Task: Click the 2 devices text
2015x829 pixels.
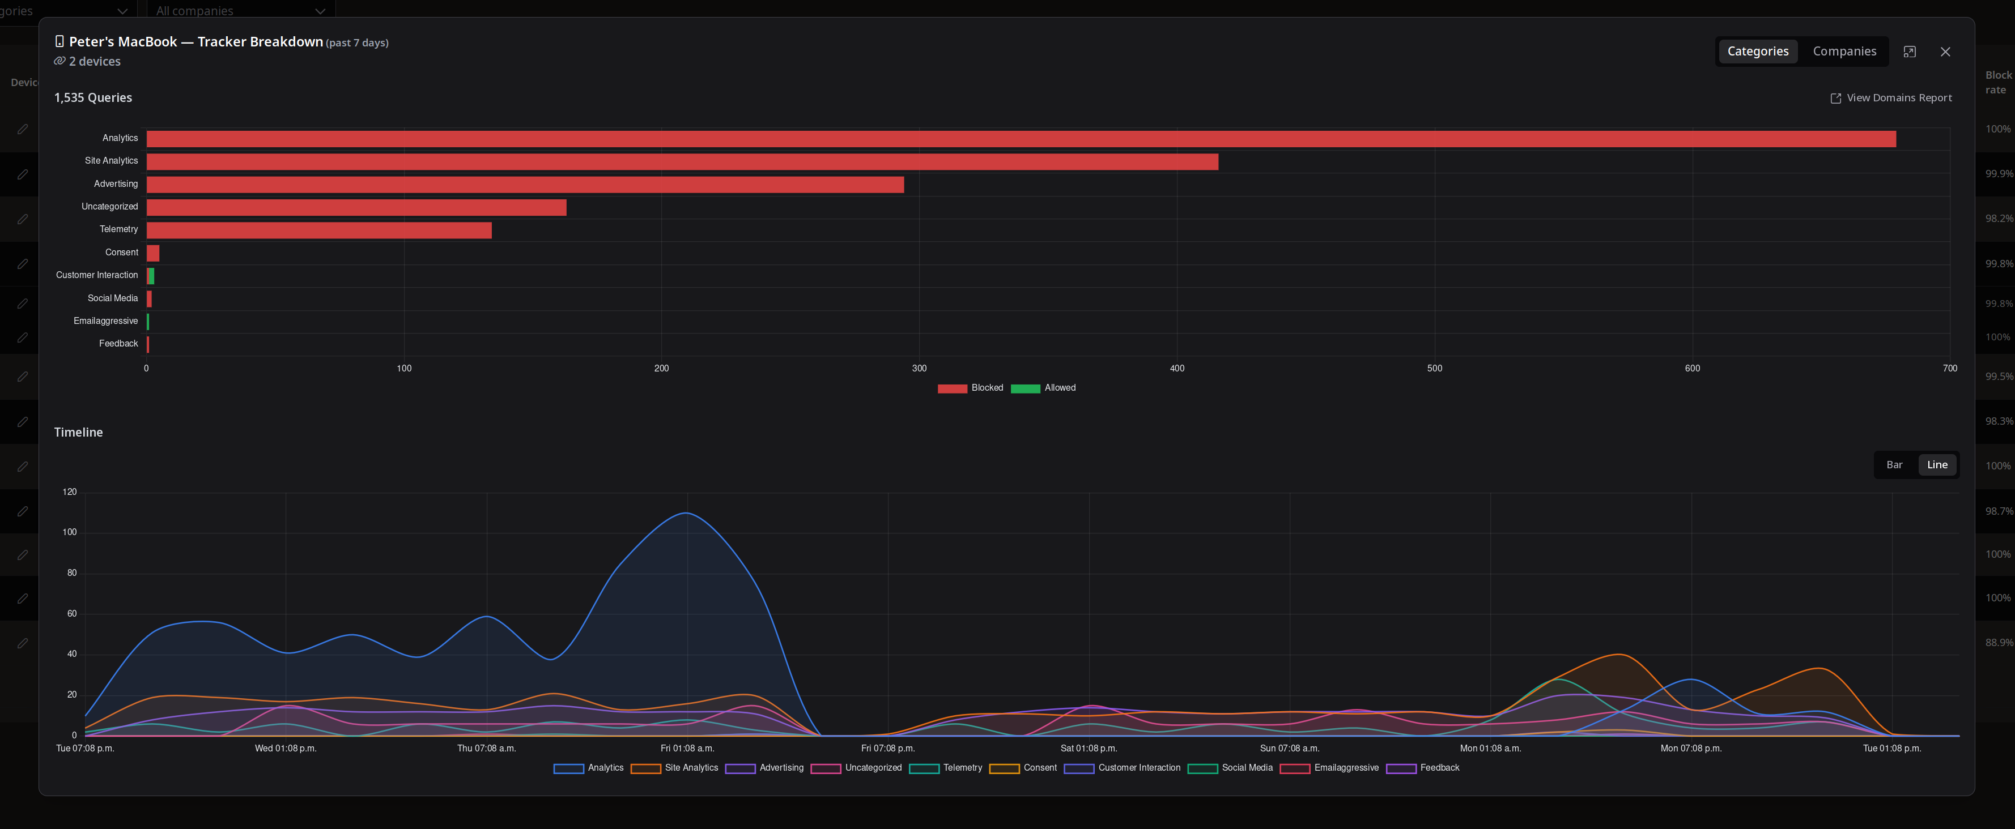Action: (95, 61)
